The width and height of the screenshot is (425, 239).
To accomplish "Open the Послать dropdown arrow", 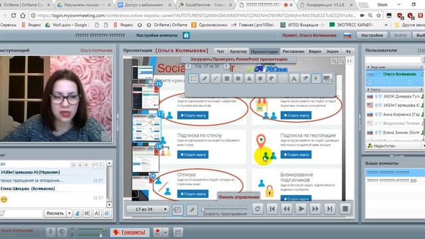I will pyautogui.click(x=69, y=213).
